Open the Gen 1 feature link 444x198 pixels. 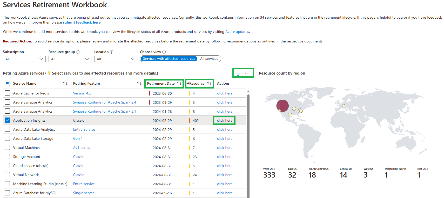[78, 138]
